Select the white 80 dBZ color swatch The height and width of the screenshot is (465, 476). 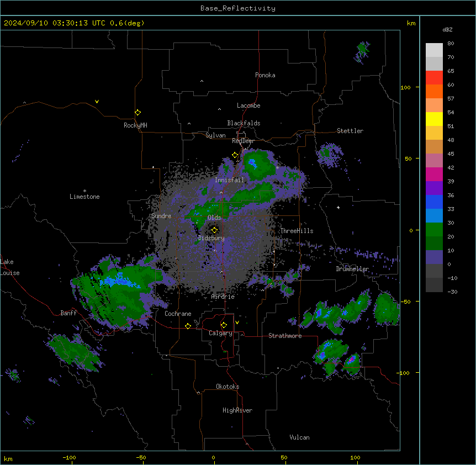point(434,50)
